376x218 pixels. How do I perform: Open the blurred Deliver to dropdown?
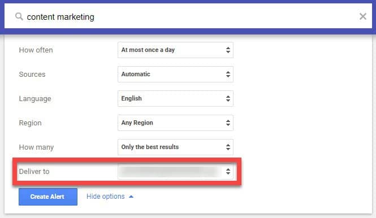[x=175, y=171]
